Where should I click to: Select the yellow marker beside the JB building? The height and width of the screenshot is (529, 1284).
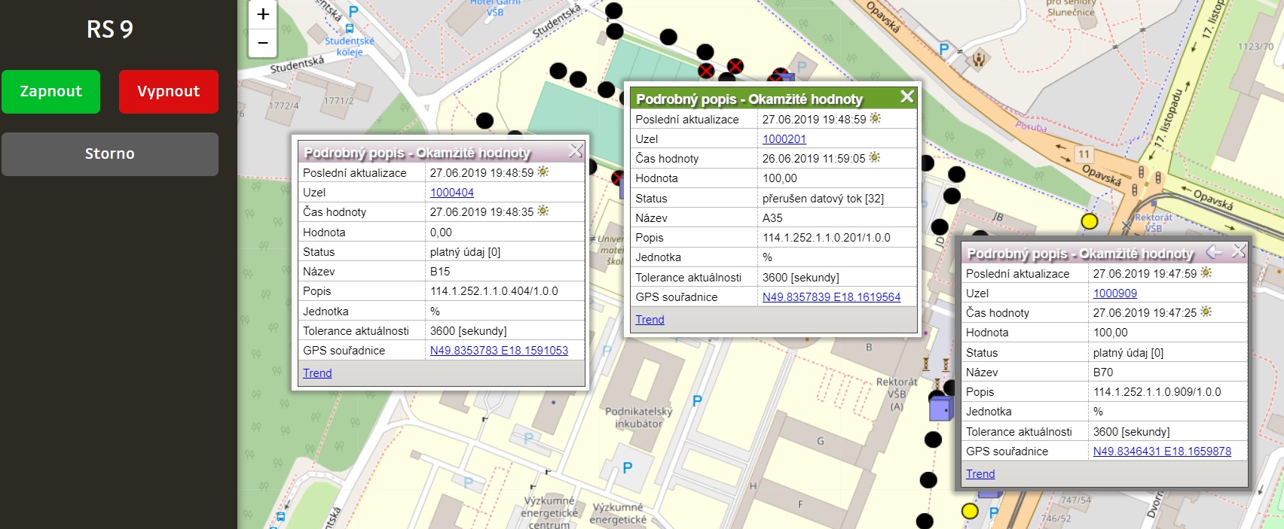tap(1089, 221)
